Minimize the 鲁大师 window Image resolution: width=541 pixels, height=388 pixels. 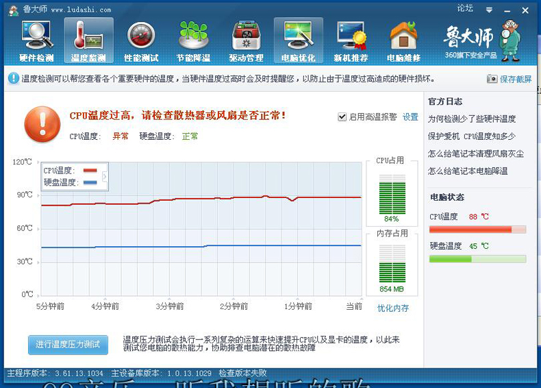click(x=507, y=11)
